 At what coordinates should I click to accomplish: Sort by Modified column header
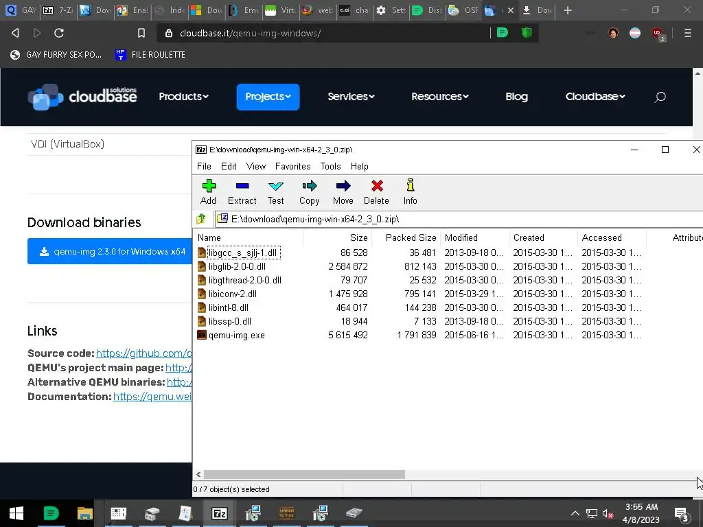475,238
